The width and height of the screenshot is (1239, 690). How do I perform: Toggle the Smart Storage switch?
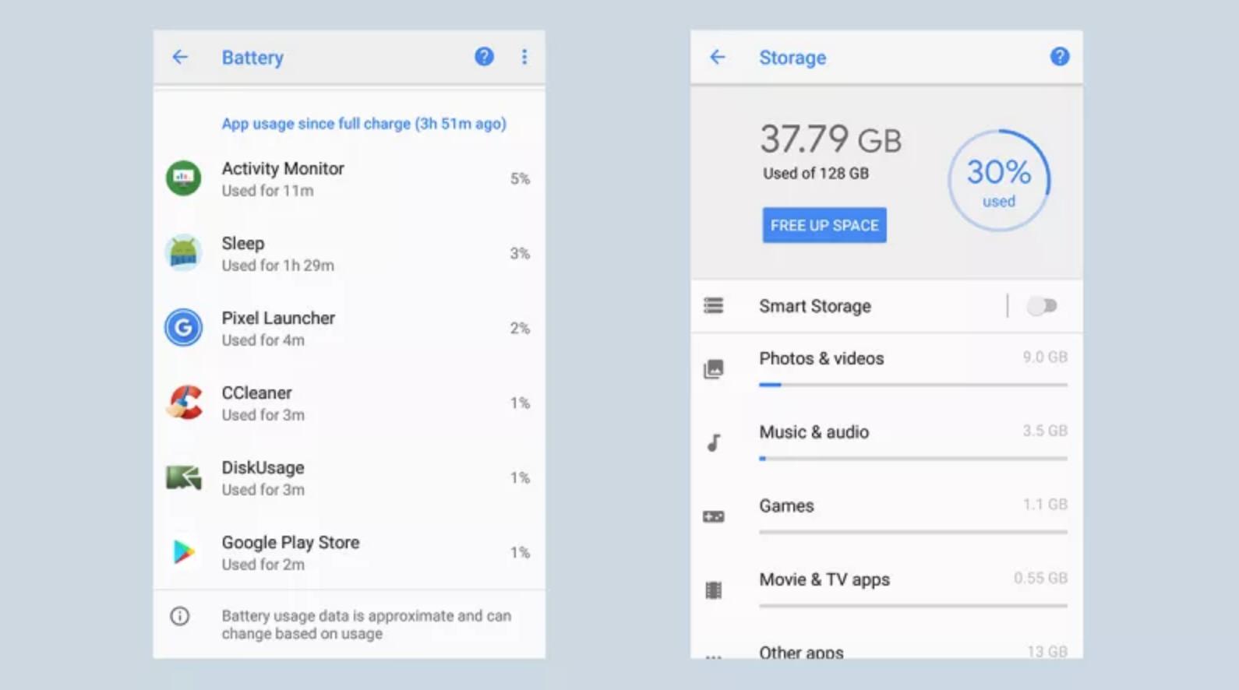1042,306
